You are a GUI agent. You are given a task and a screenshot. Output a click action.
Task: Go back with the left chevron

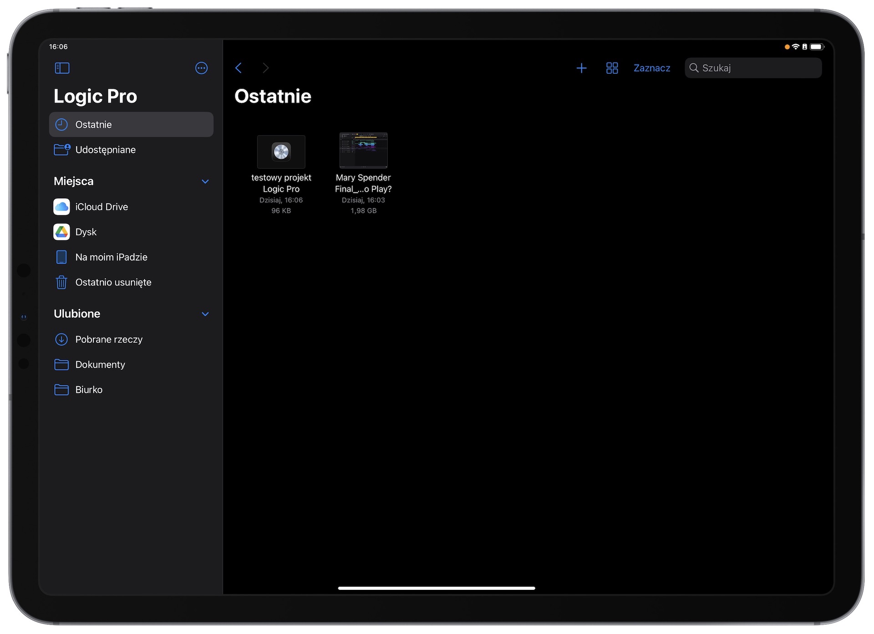[x=239, y=68]
